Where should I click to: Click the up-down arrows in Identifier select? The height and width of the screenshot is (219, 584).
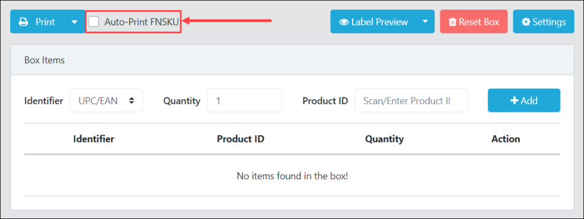coord(132,100)
